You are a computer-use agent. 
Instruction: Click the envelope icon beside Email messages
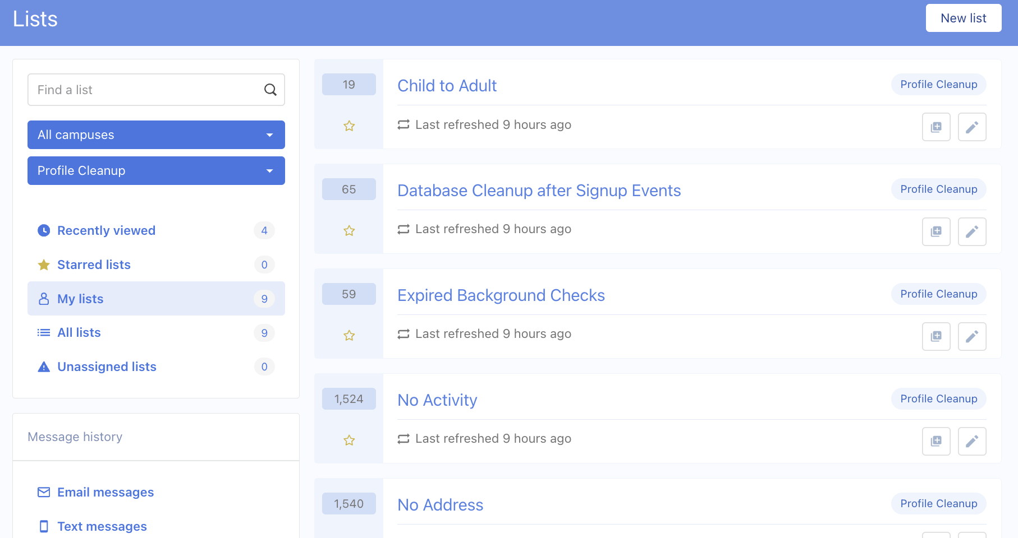tap(44, 492)
